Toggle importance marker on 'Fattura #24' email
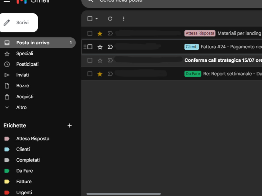 [110, 47]
